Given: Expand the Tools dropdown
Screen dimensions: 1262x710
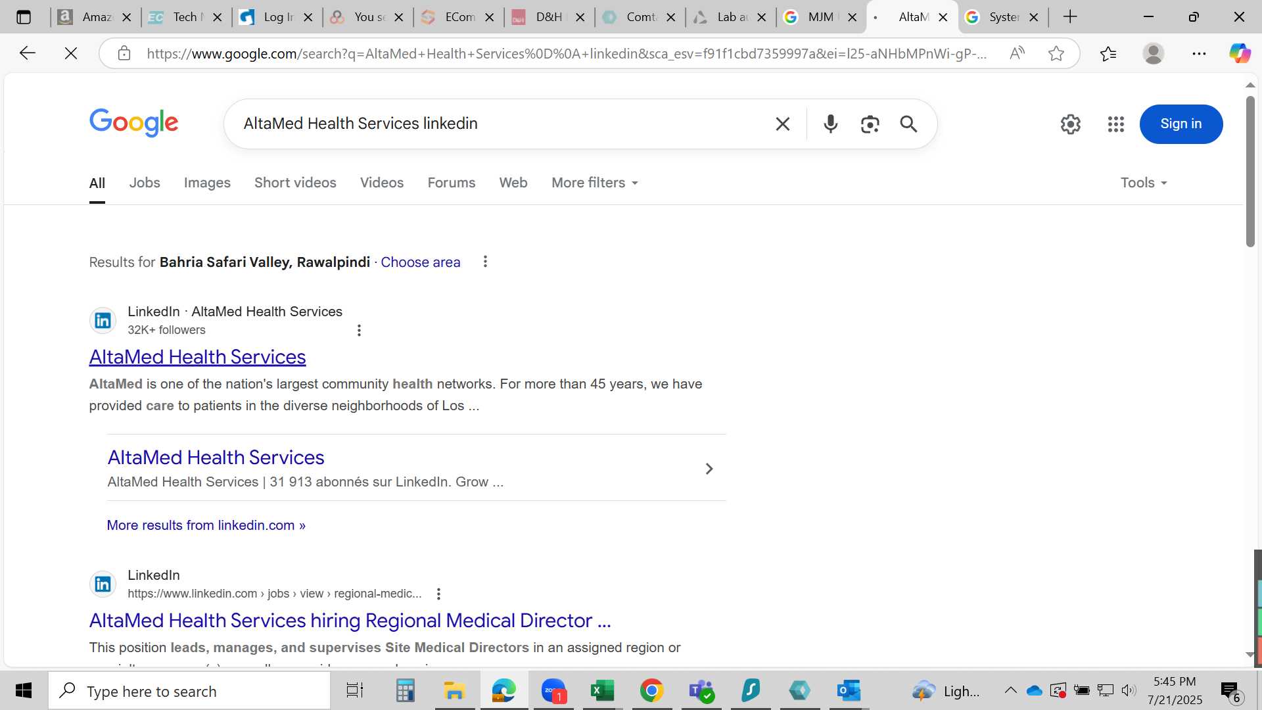Looking at the screenshot, I should 1144,183.
